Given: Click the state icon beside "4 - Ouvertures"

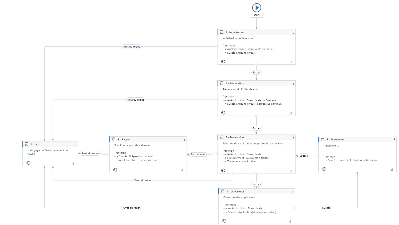Looking at the screenshot, I should pos(222,192).
